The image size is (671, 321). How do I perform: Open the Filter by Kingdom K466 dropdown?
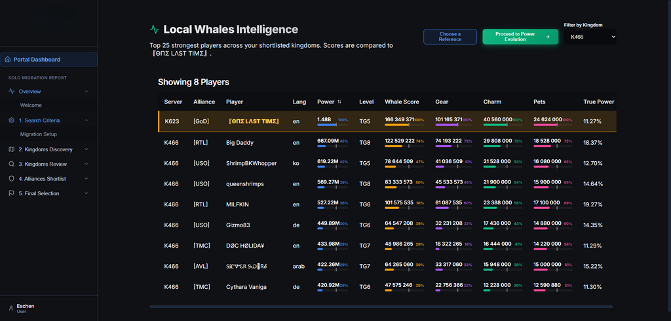tap(590, 37)
